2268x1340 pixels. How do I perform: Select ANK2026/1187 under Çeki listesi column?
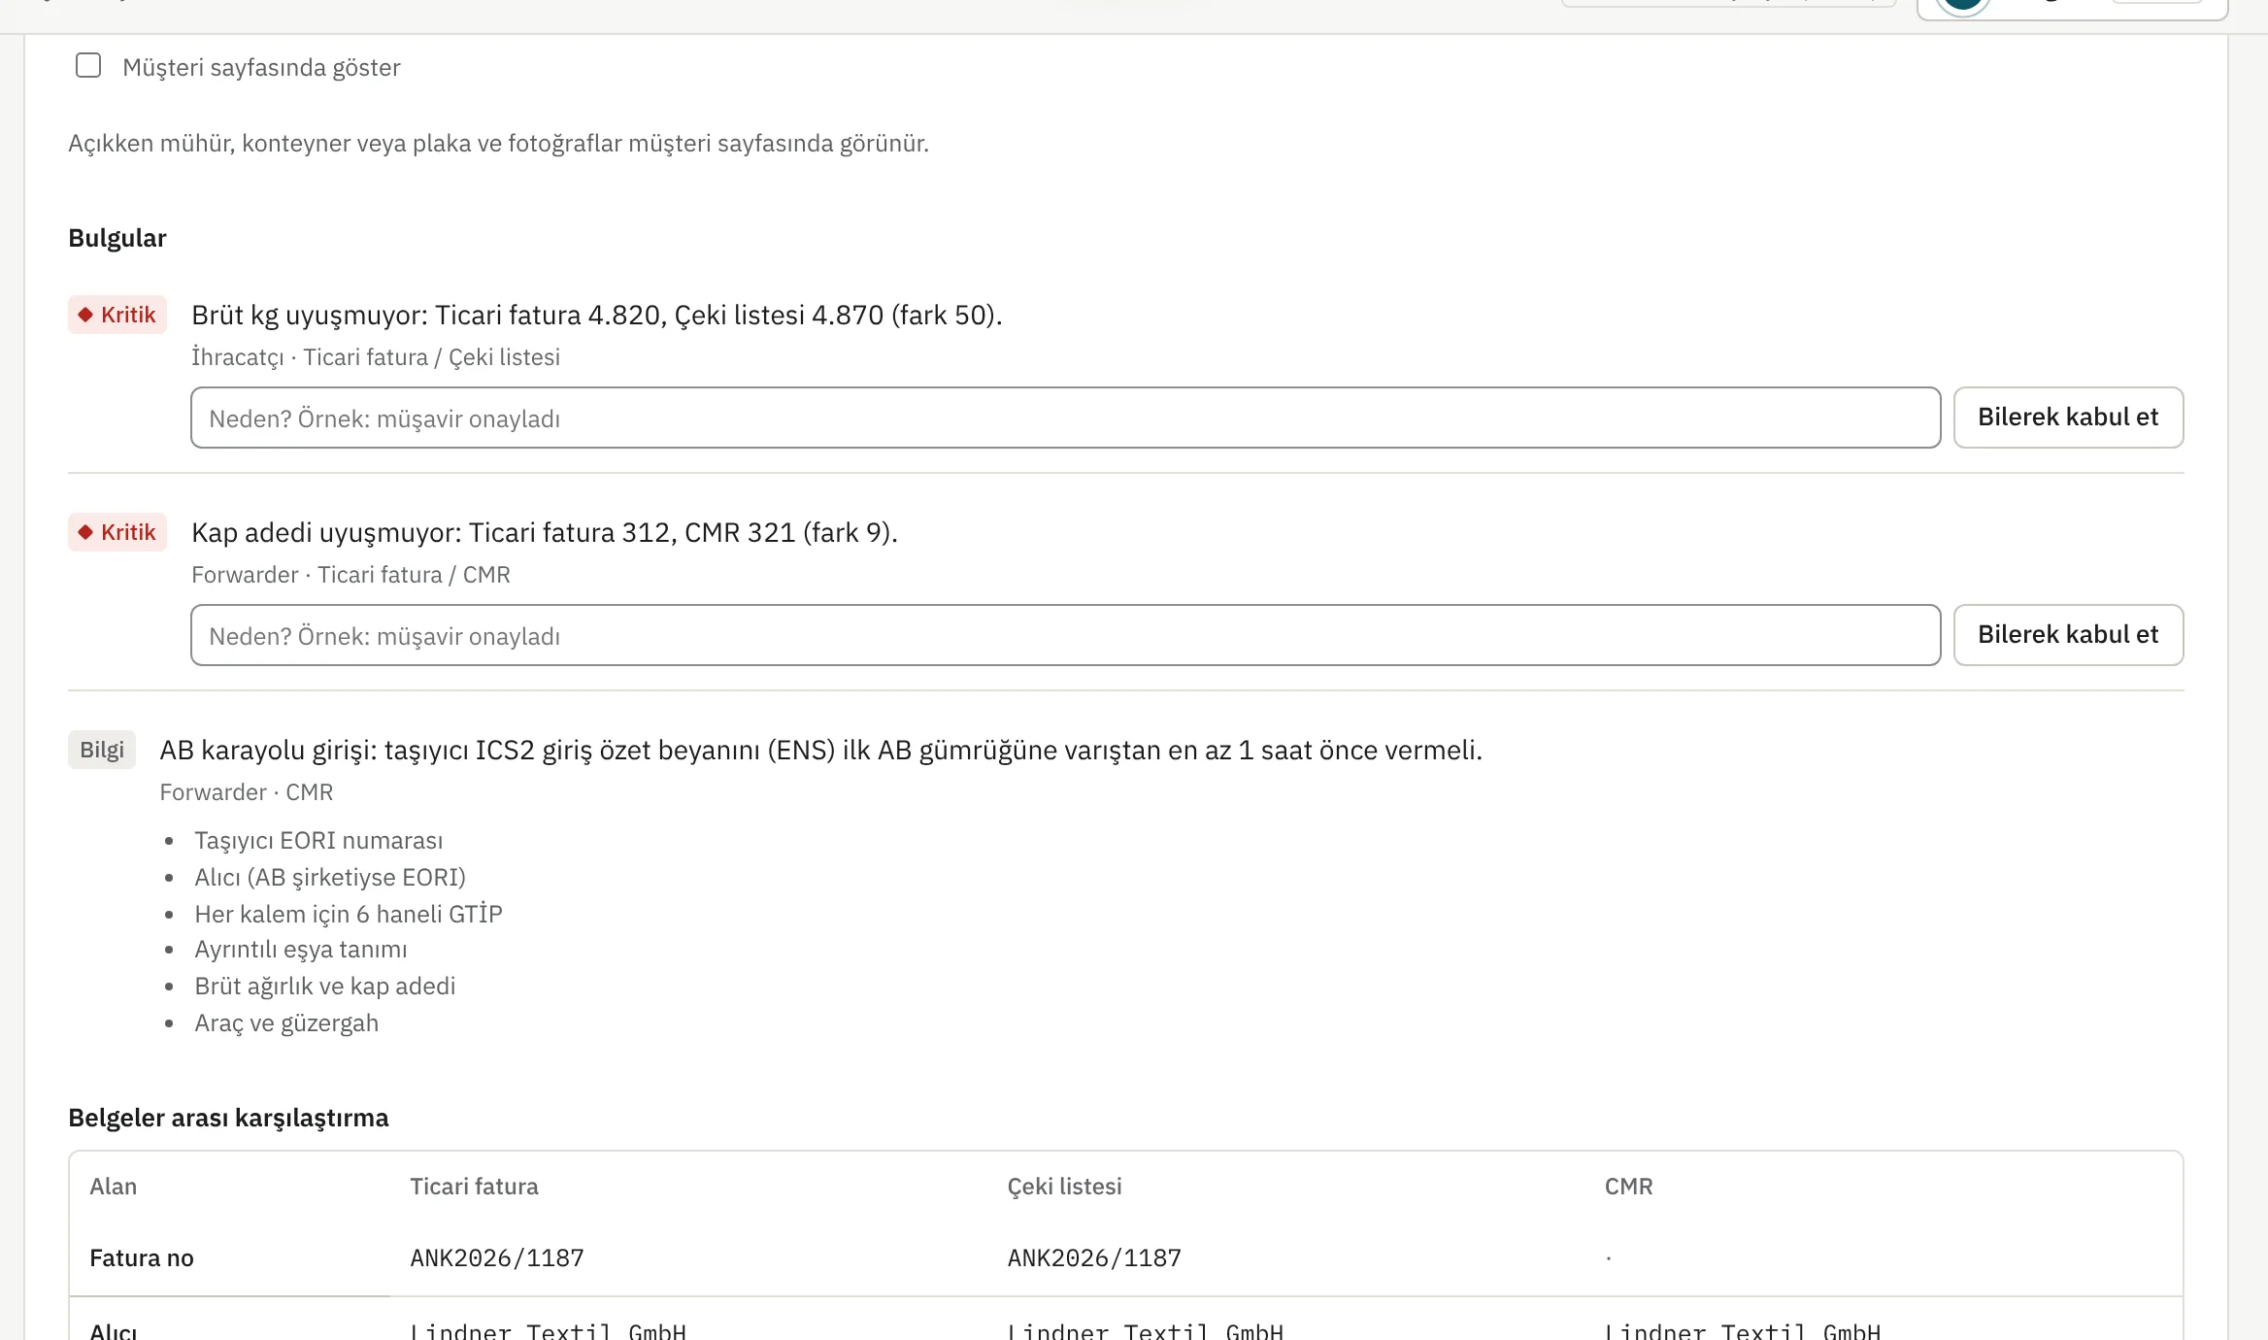1094,1258
